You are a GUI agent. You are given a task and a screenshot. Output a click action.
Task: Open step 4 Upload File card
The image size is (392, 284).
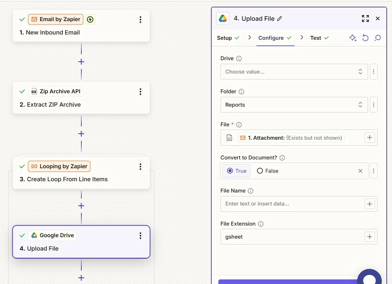[81, 242]
